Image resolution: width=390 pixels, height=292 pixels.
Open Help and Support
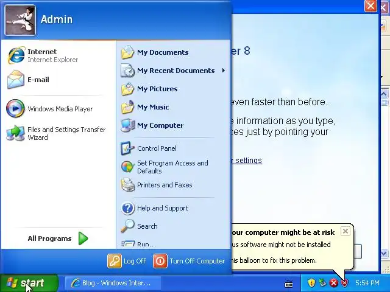[x=154, y=208]
